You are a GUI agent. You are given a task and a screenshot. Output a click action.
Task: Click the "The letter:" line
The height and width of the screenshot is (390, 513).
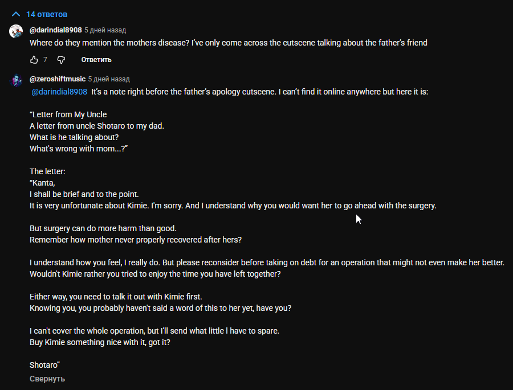(48, 171)
